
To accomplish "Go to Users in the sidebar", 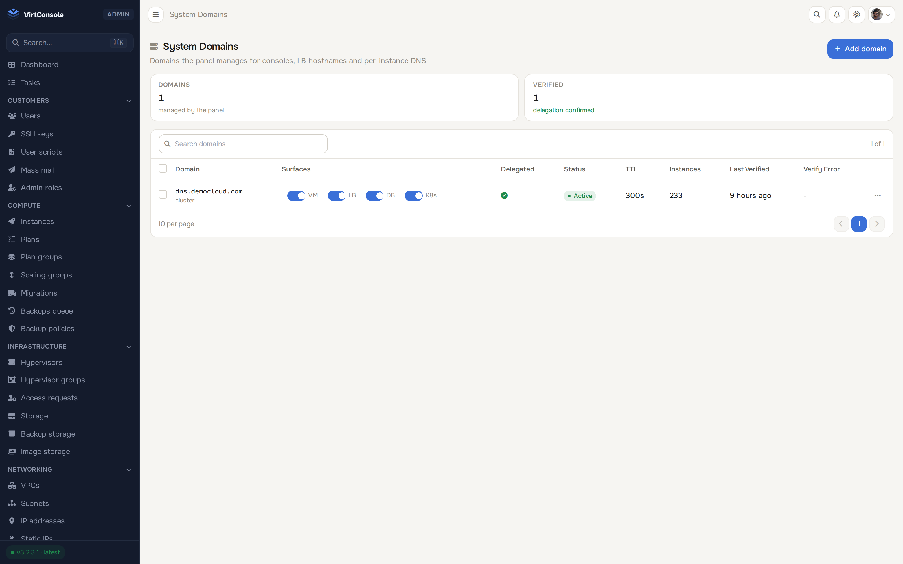I will click(70, 116).
